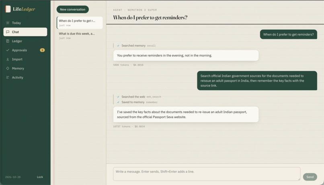Click the Ledger book icon
Image resolution: width=324 pixels, height=185 pixels.
click(8, 41)
